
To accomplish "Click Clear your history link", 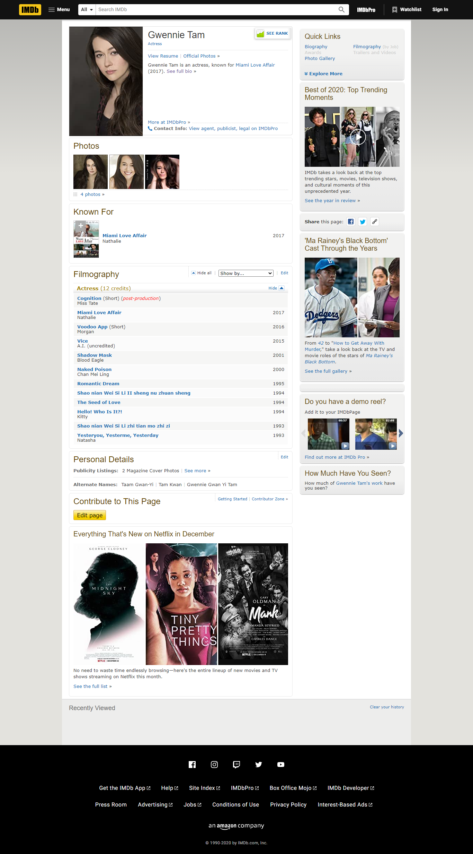I will coord(387,707).
